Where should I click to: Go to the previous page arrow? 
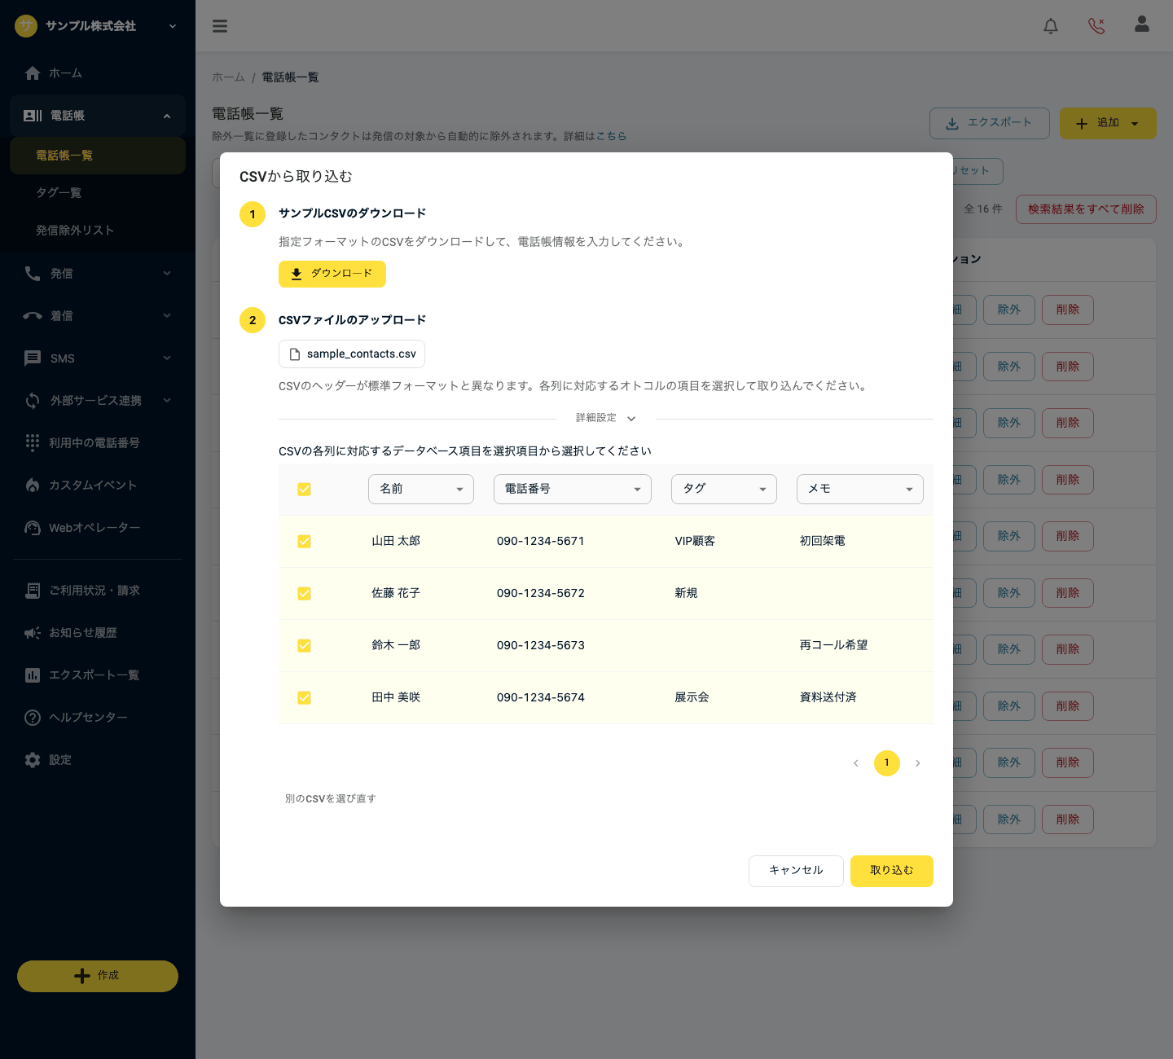856,763
